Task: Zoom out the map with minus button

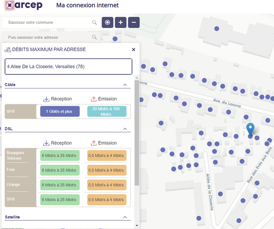Action: 134,22
